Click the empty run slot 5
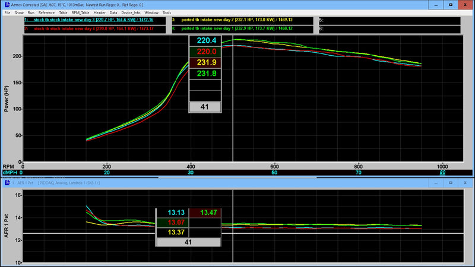Screen dimensions: 475x267 (x=389, y=20)
